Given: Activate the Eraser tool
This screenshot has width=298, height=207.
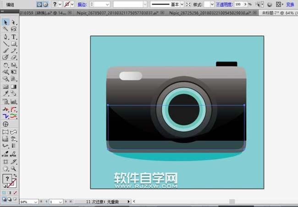Looking at the screenshot, I should pos(13,57).
